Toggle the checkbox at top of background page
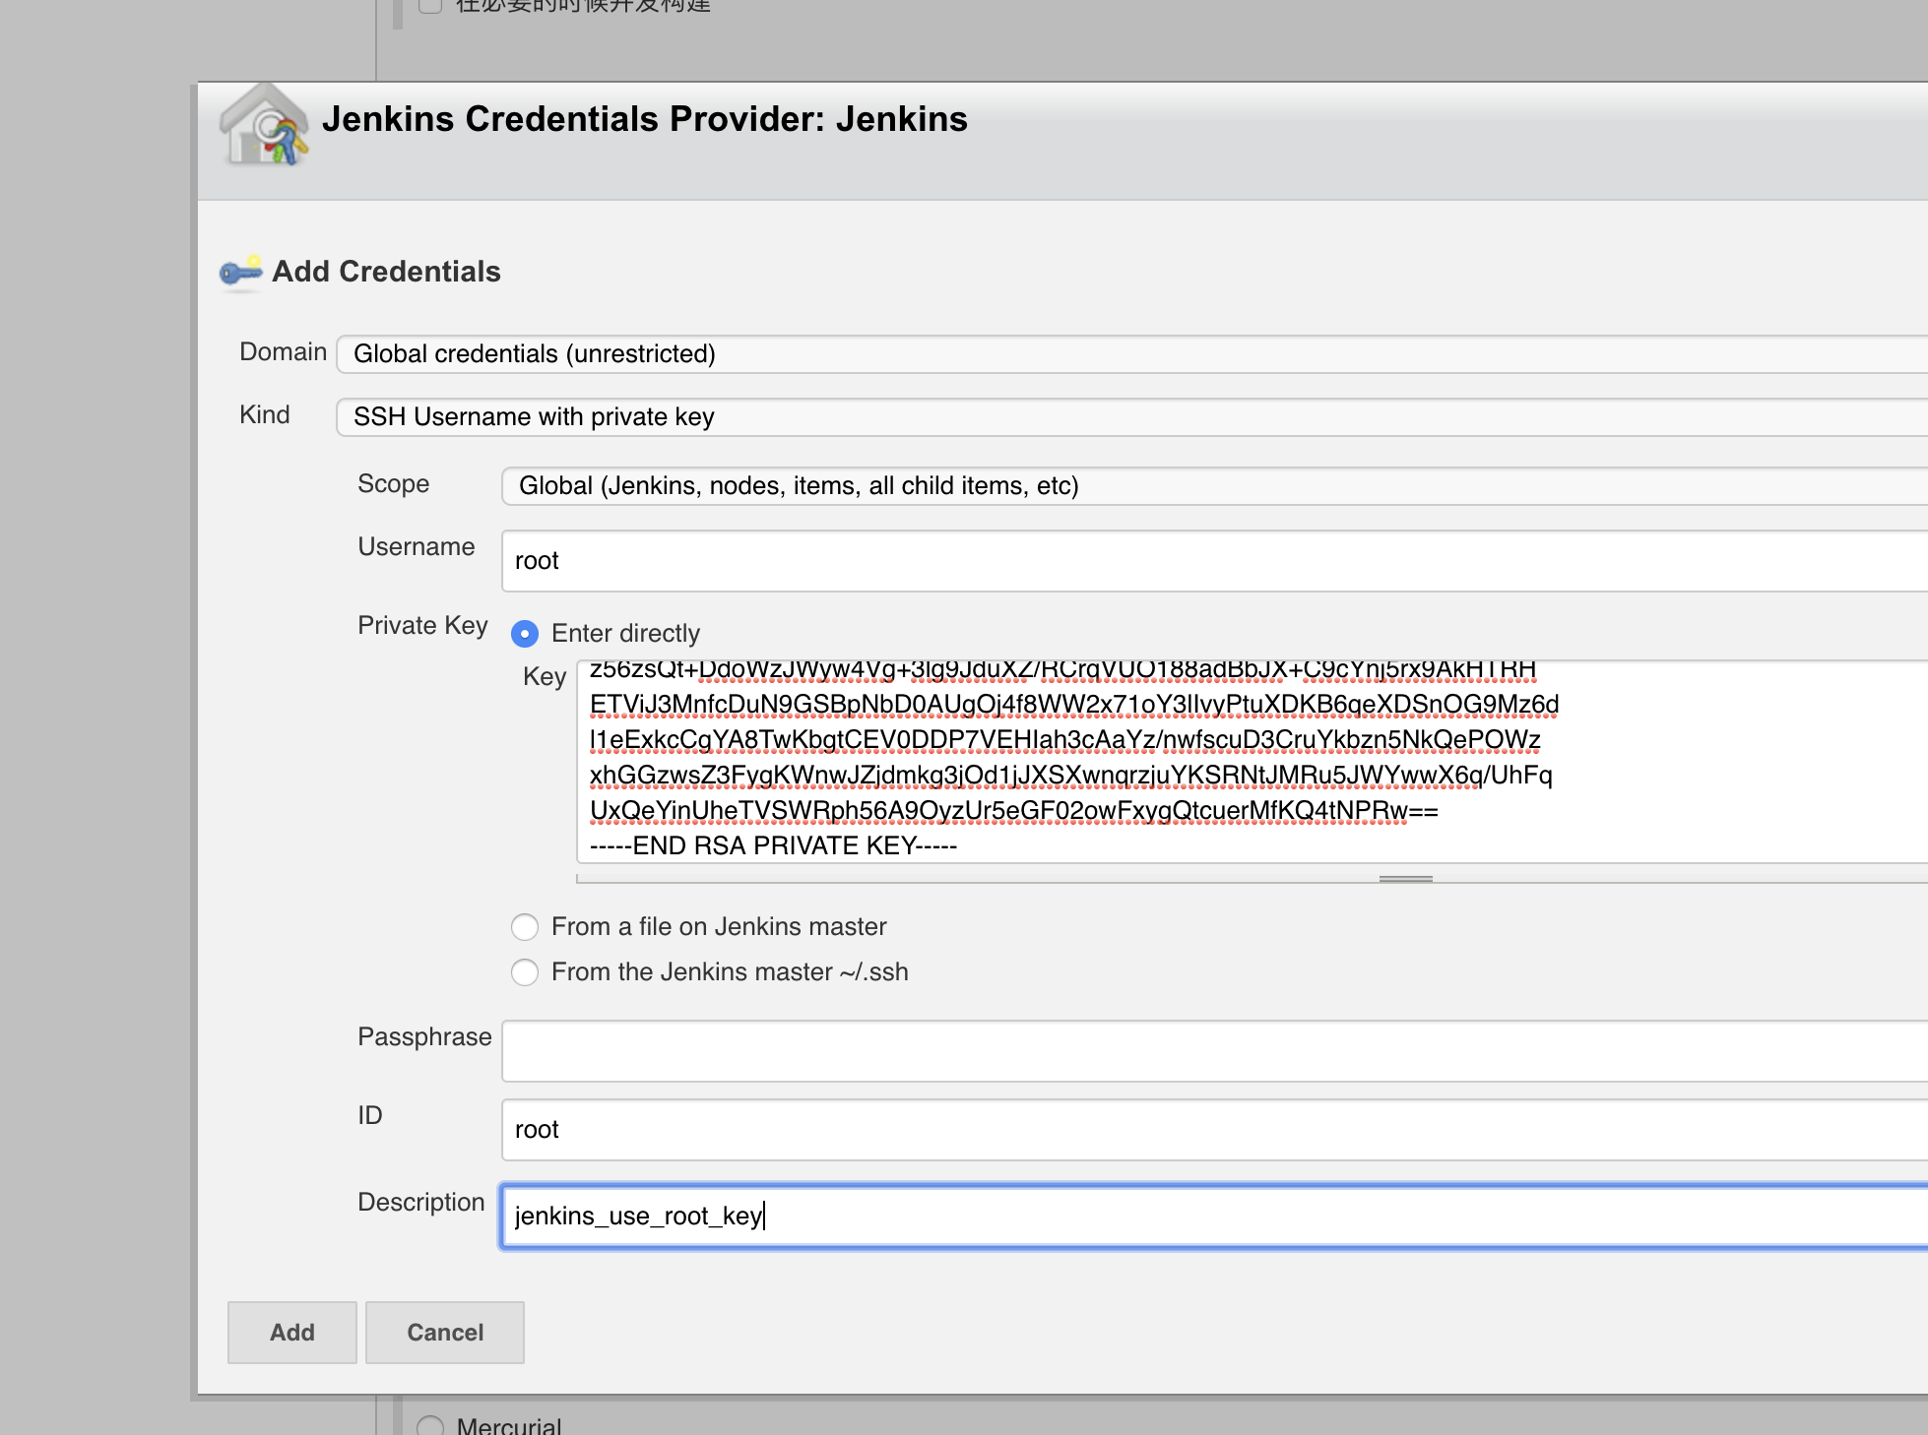This screenshot has width=1928, height=1435. [430, 5]
